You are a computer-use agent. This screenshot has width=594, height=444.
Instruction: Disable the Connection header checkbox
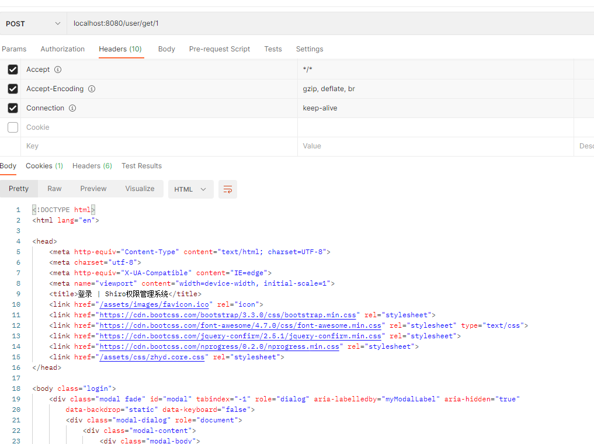pyautogui.click(x=12, y=108)
